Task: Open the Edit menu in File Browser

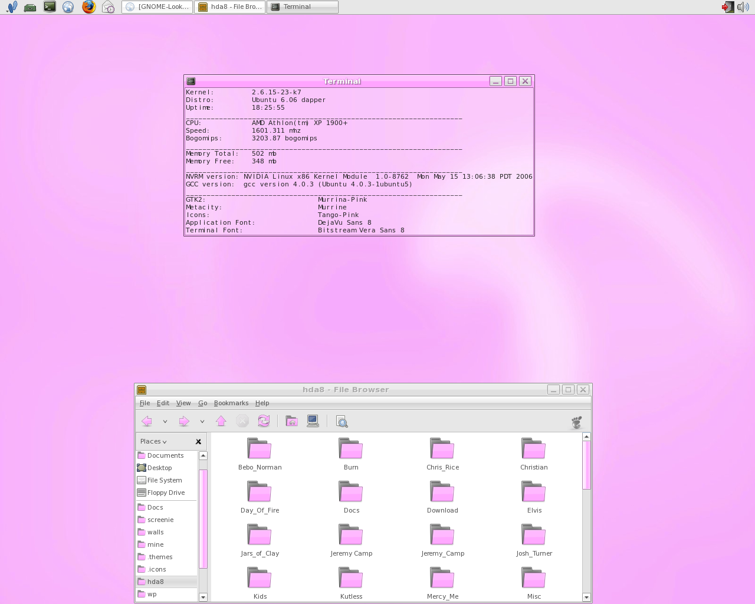Action: 163,403
